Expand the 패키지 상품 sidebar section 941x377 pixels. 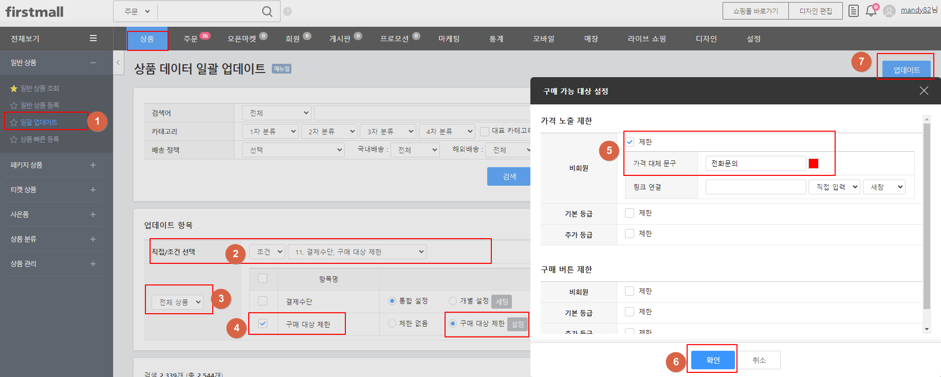coord(93,165)
